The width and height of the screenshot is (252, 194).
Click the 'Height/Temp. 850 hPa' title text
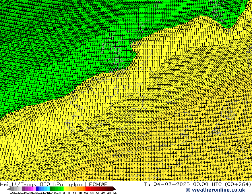[x=32, y=184]
